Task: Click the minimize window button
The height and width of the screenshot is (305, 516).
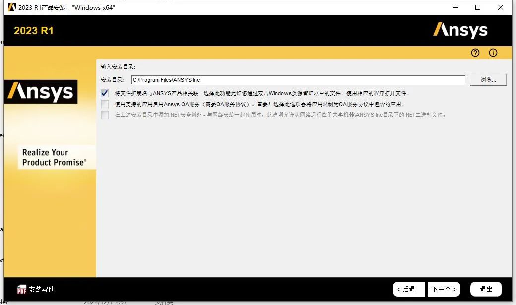Action: tap(455, 7)
